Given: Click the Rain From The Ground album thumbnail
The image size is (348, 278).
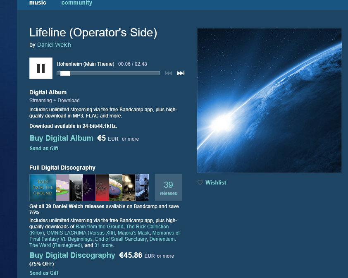Looking at the screenshot, I should pyautogui.click(x=43, y=187).
